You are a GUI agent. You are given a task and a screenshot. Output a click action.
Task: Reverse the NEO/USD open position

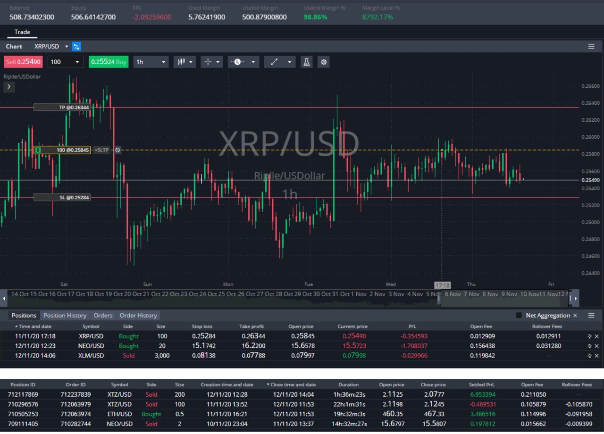tap(589, 346)
